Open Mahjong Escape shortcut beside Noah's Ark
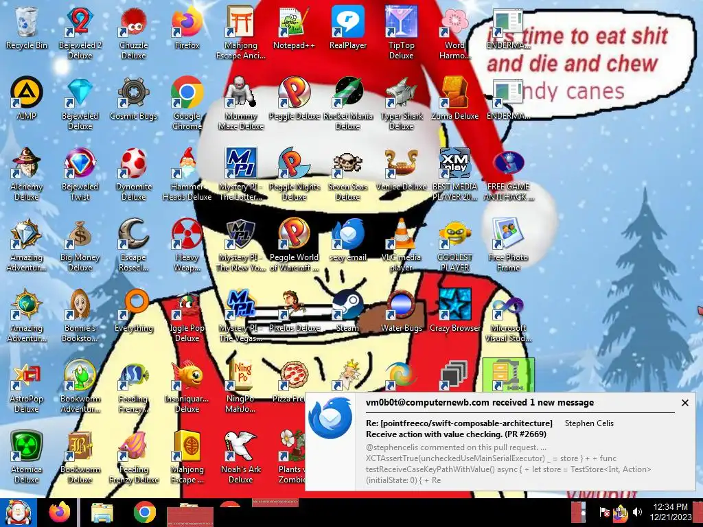Screen dimensions: 703x527 point(187,458)
